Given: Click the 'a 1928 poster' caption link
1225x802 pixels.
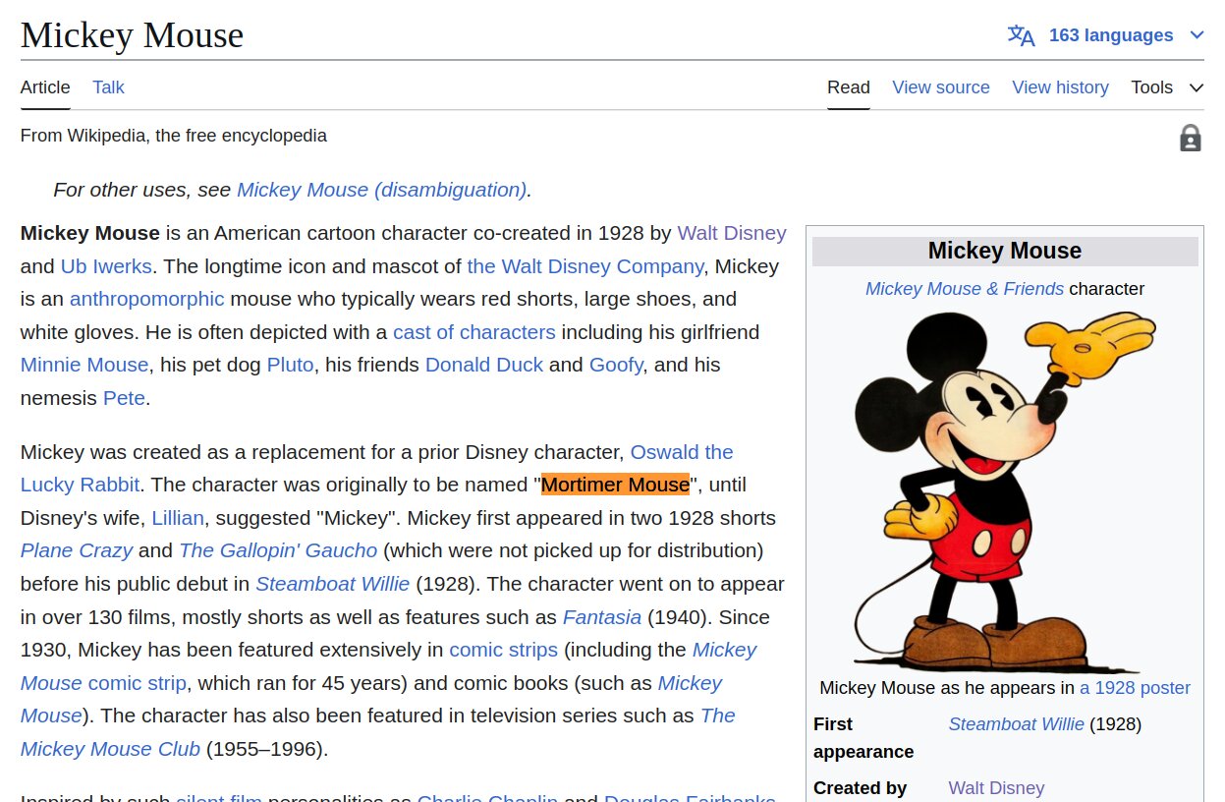Looking at the screenshot, I should (x=1135, y=688).
